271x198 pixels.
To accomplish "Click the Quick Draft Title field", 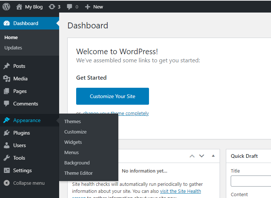I will (x=251, y=181).
